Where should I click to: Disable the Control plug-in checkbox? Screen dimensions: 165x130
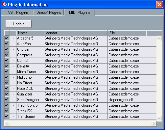coord(7,61)
